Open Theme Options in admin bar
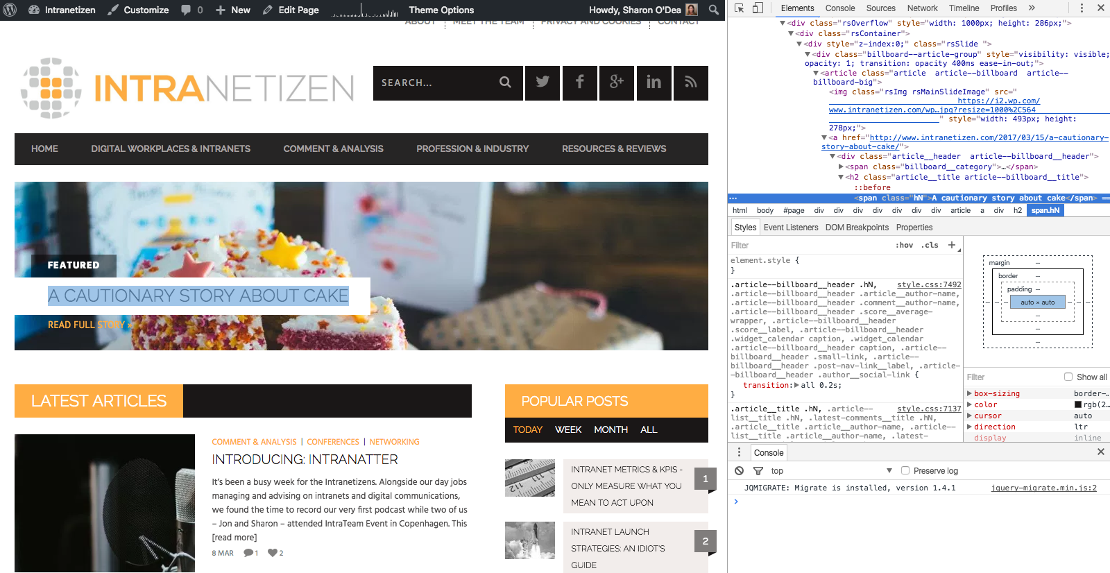Screen dimensions: 1110x573 [441, 10]
